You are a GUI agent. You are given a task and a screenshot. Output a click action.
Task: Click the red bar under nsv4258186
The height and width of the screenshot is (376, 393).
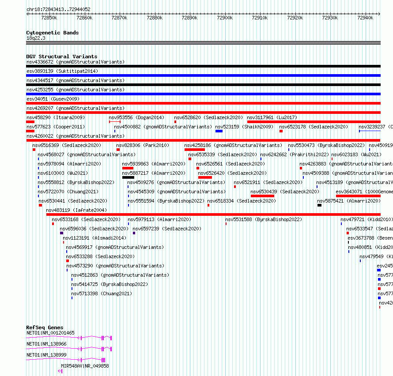(195, 150)
